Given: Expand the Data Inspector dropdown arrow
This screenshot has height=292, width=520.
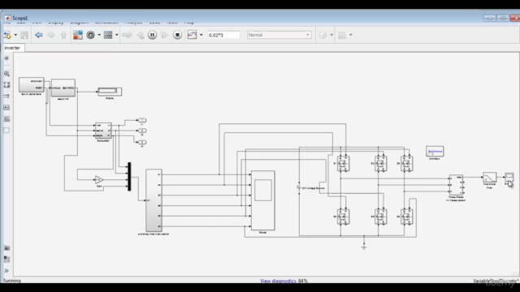Looking at the screenshot, I should pos(201,35).
